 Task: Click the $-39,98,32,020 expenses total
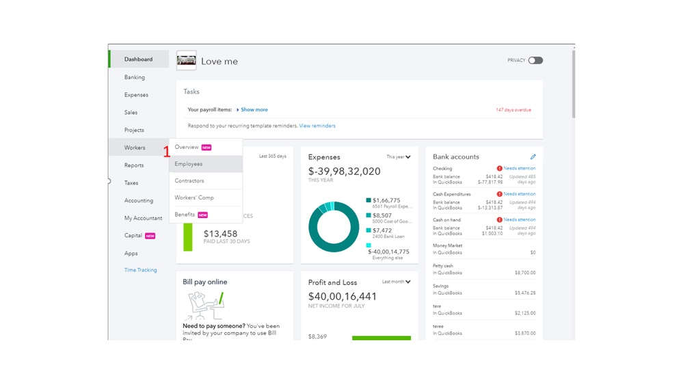coord(344,171)
